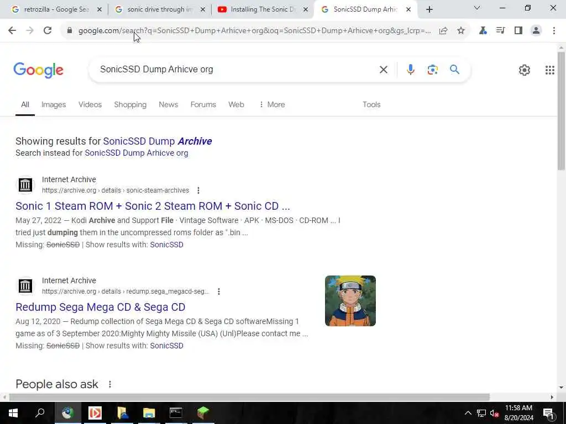Open the Chrome three-dot menu

coord(554,31)
